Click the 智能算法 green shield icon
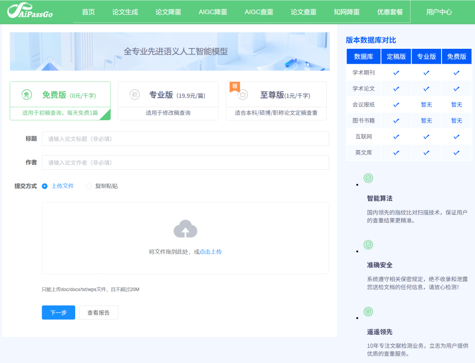The height and width of the screenshot is (363, 475). point(368,178)
